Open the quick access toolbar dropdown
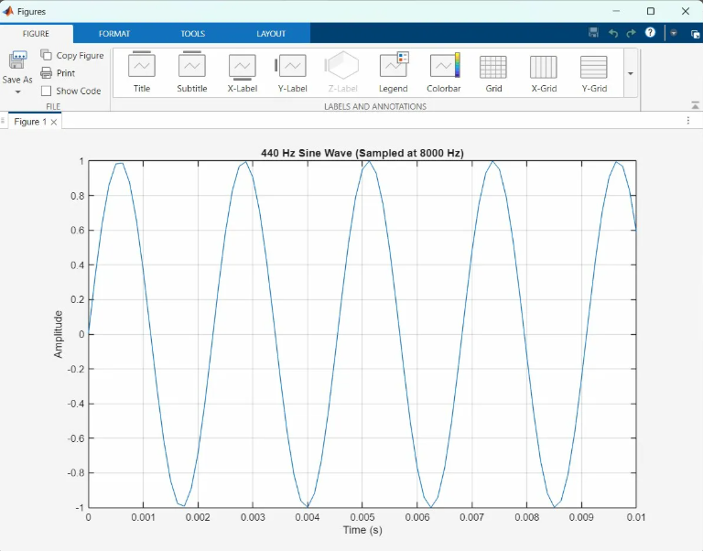Screen dimensions: 703x551 pos(674,33)
